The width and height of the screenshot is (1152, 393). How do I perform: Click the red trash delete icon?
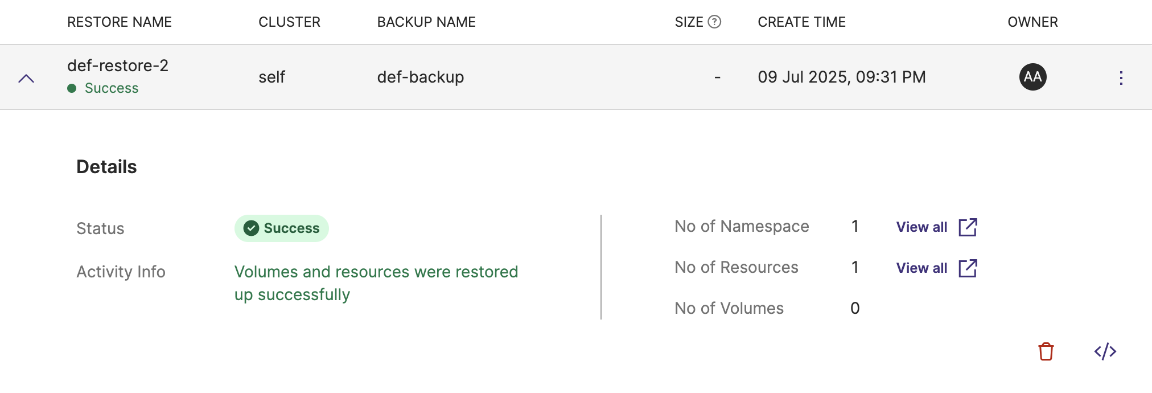coord(1046,351)
